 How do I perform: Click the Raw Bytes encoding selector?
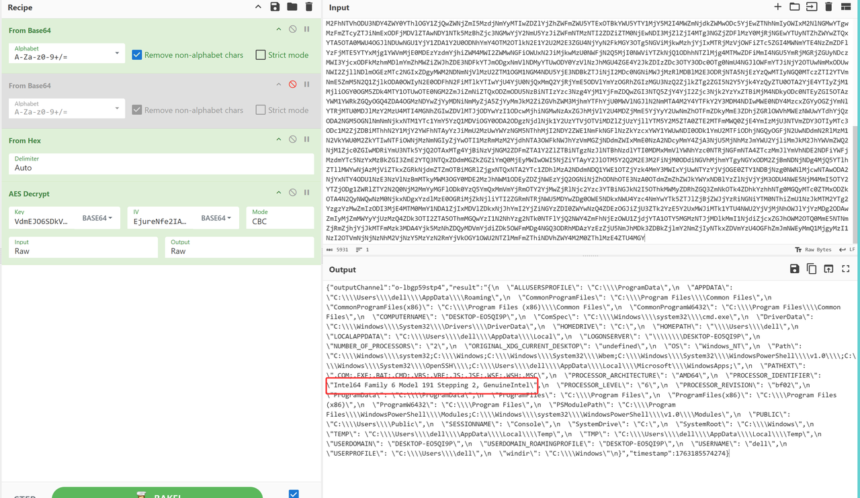[x=813, y=250]
